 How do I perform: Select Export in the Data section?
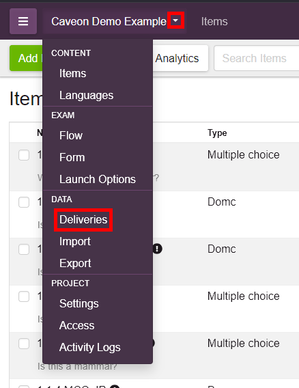[x=75, y=263]
